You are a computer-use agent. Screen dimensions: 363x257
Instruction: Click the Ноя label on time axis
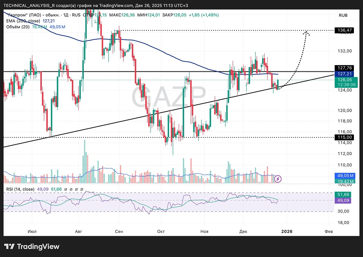204,231
